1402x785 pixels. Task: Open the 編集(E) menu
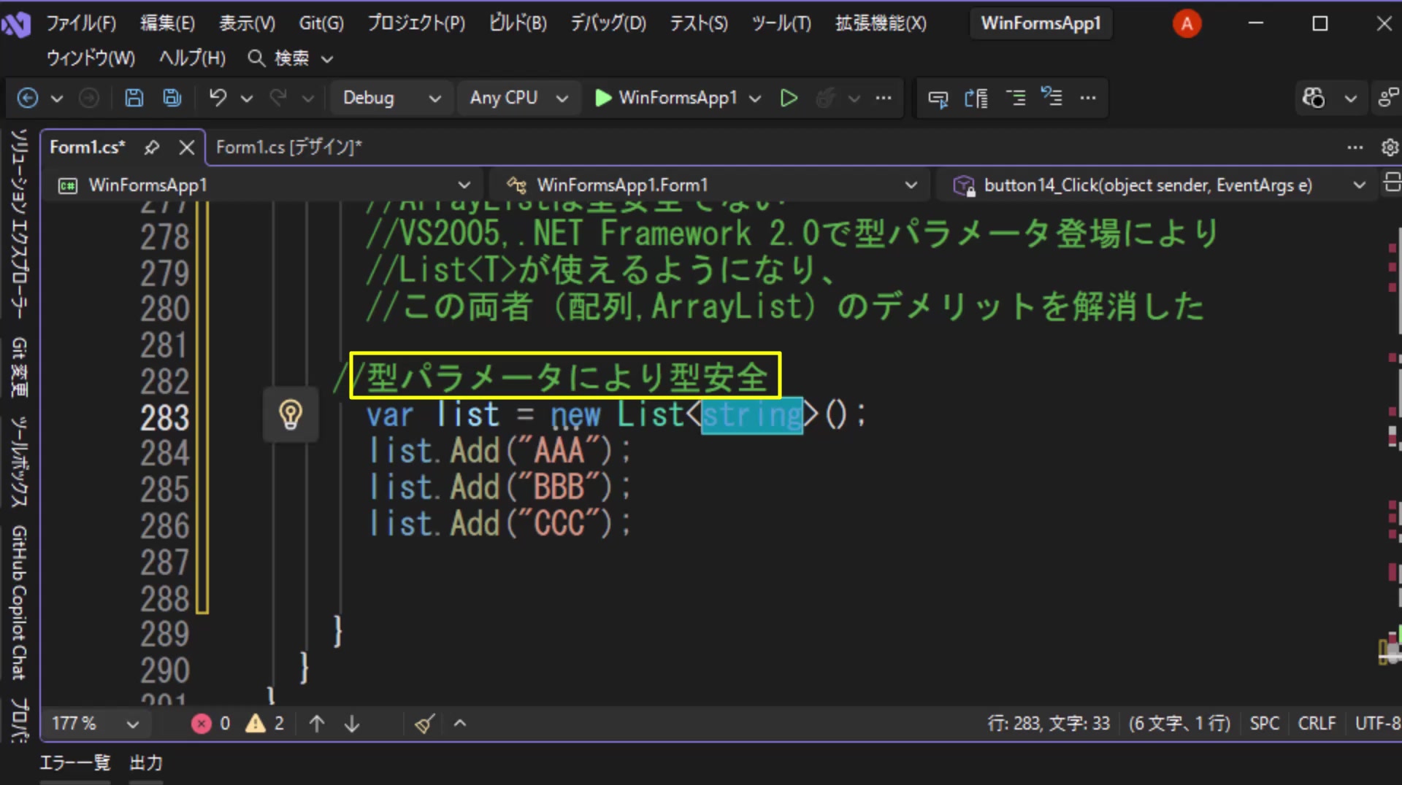pyautogui.click(x=167, y=23)
